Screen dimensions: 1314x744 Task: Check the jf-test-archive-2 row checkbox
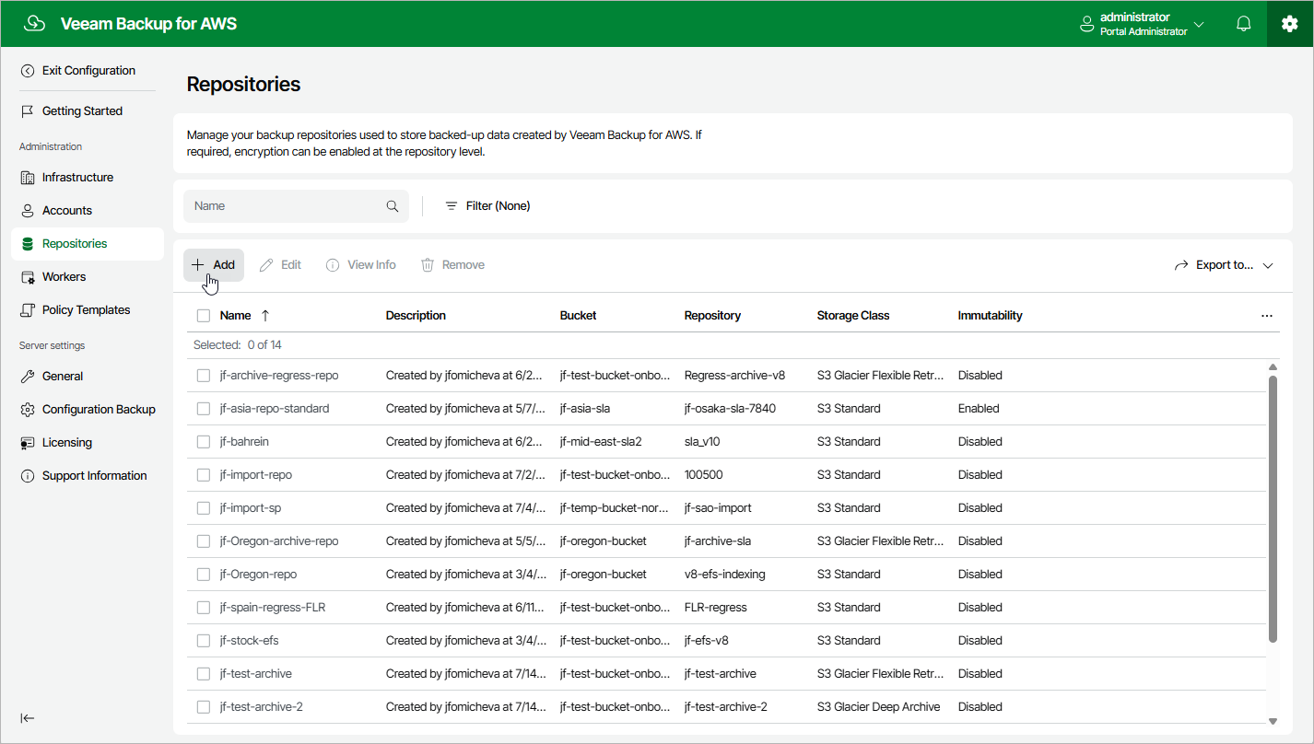pos(204,707)
